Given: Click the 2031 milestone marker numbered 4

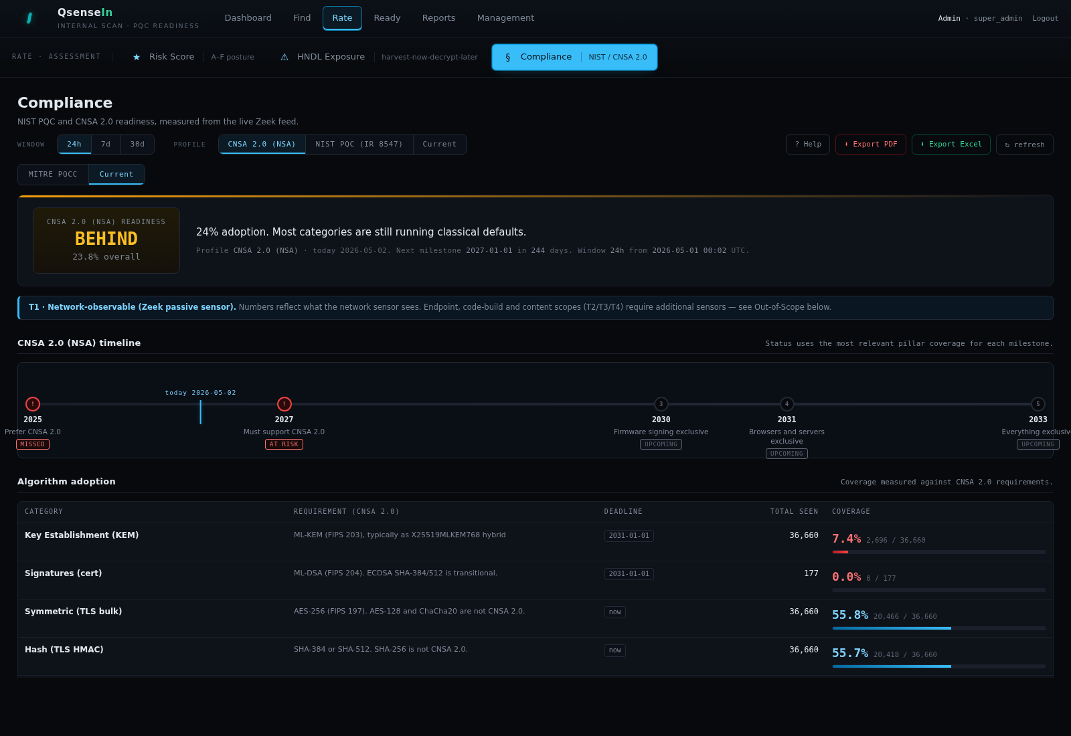Looking at the screenshot, I should pyautogui.click(x=787, y=404).
